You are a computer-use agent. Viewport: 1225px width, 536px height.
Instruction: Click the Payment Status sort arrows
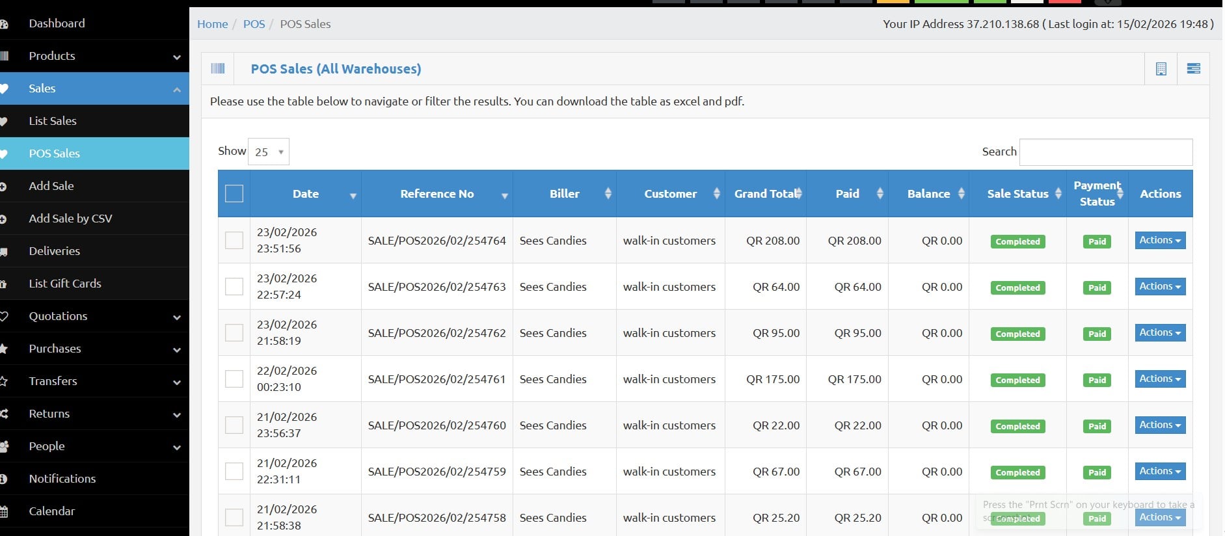click(1120, 193)
